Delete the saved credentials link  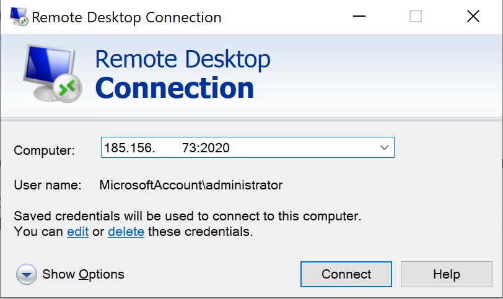pos(126,232)
